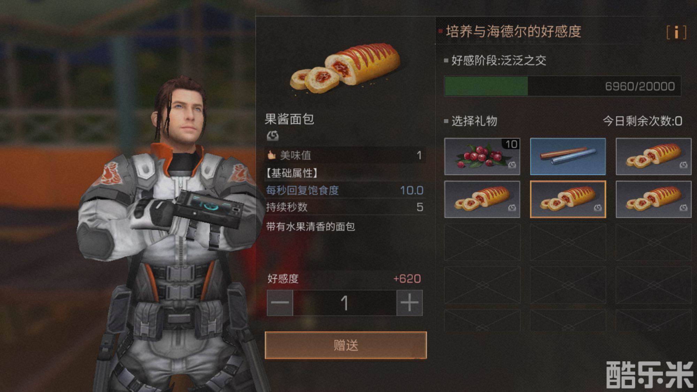Click the first empty gift slot in third row
Viewport: 697px width, 392px height.
[482, 242]
